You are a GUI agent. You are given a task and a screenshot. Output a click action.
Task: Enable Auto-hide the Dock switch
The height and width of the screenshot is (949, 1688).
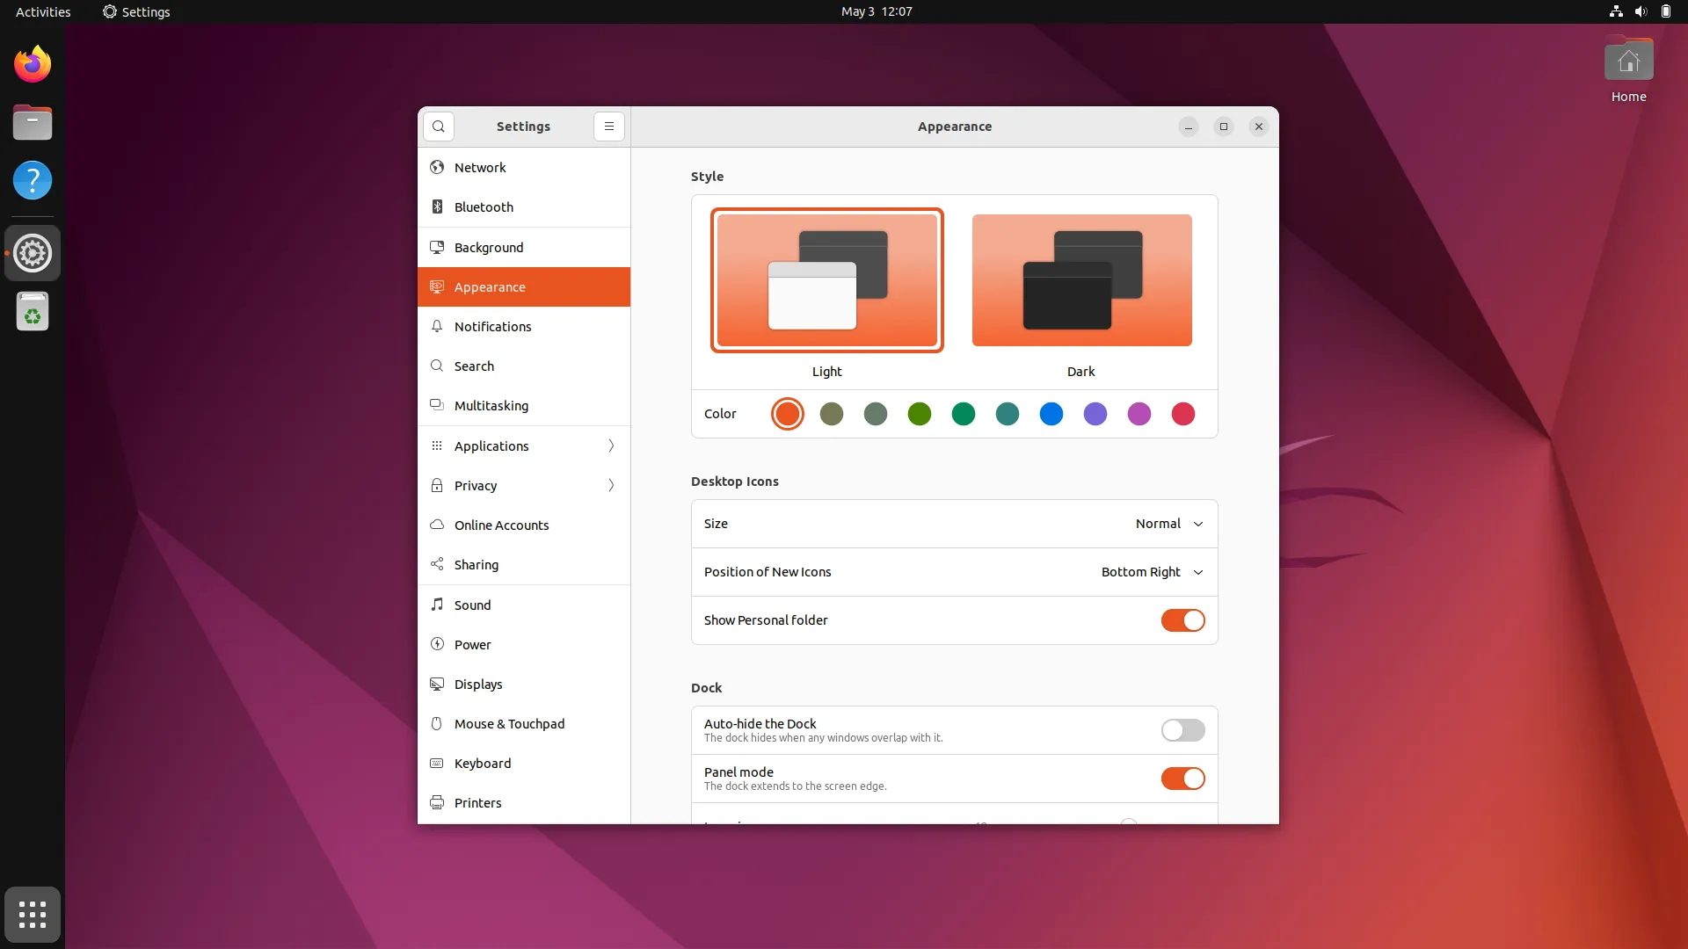(x=1182, y=730)
